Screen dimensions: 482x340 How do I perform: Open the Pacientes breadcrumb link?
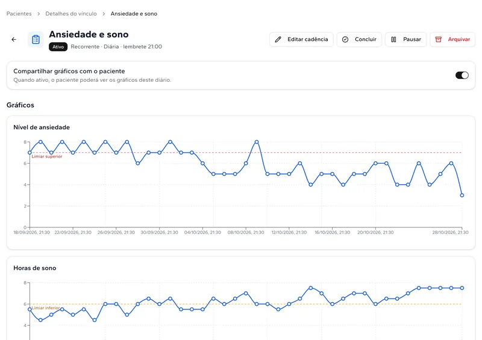click(19, 13)
